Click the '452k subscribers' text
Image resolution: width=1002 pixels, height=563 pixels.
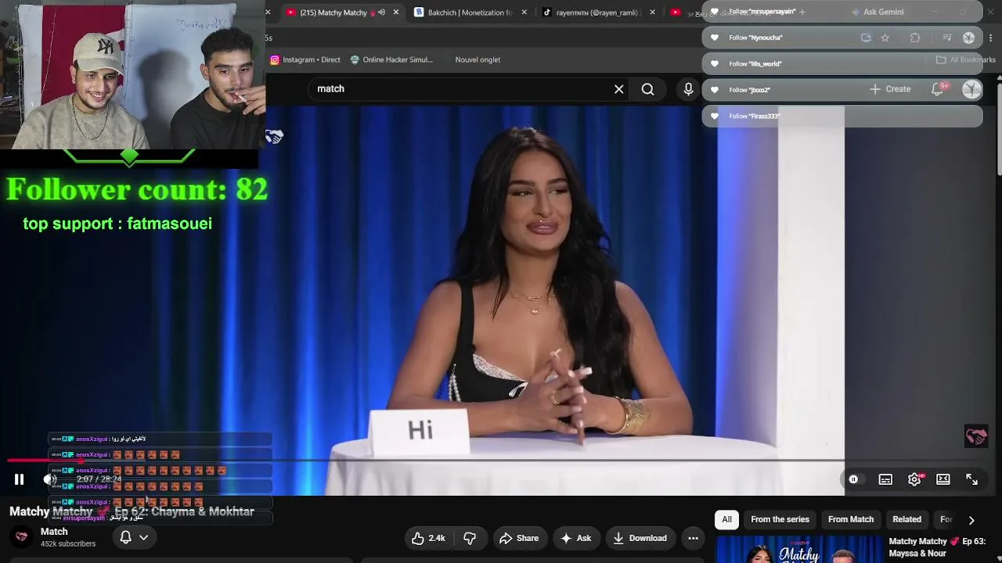click(x=68, y=544)
